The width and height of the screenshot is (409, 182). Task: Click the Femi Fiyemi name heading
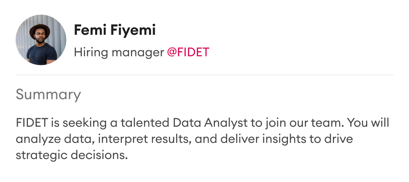tap(115, 30)
